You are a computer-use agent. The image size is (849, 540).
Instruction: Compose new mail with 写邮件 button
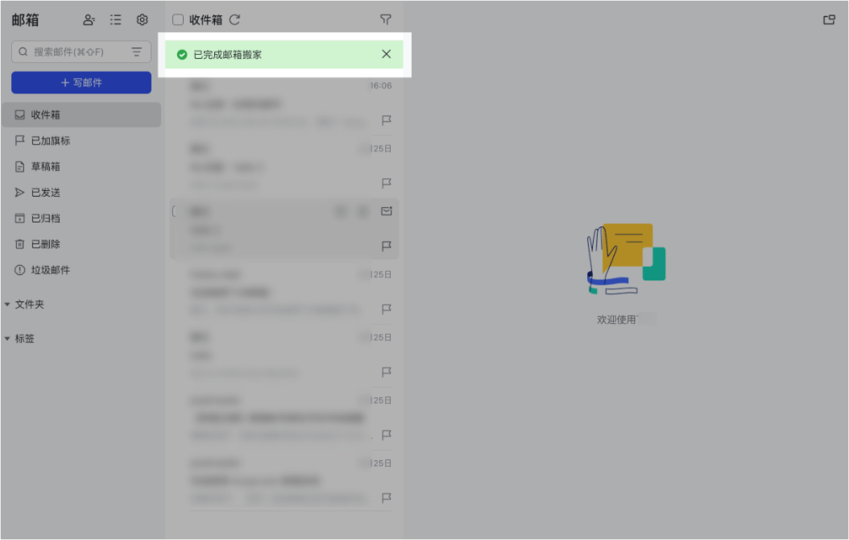coord(81,82)
